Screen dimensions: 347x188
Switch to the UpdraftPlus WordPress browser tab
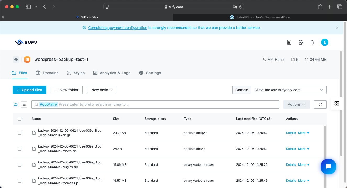pos(260,17)
